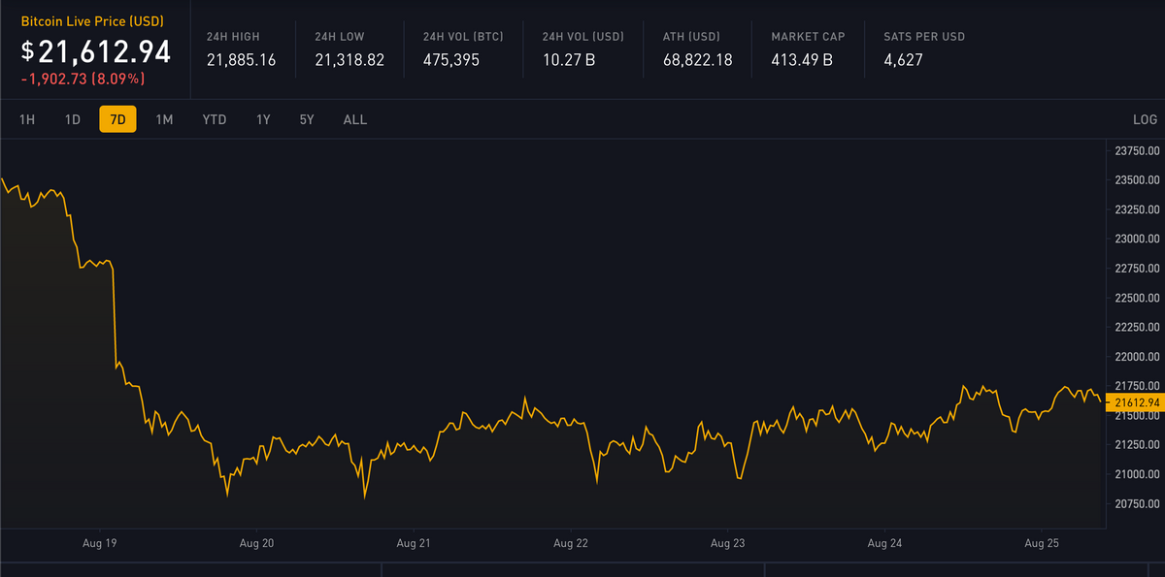Click the MARKET CAP value 413.49 B
Image resolution: width=1165 pixels, height=577 pixels.
point(802,60)
